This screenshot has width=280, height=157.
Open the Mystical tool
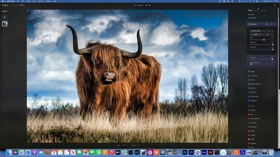tap(252, 143)
